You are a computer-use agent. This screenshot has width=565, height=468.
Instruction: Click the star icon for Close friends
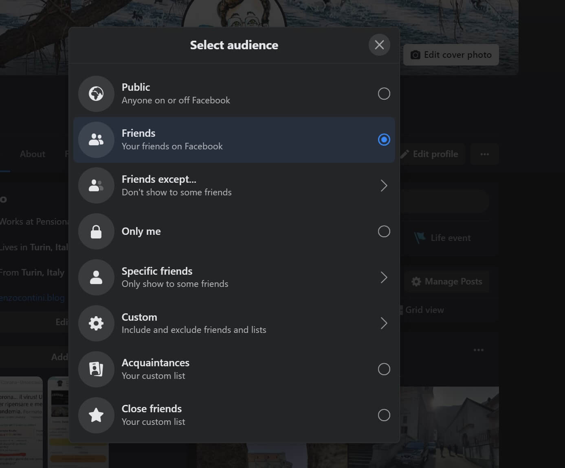(96, 415)
